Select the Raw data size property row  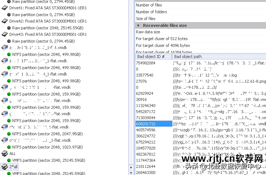click(148, 32)
